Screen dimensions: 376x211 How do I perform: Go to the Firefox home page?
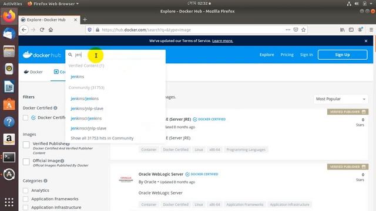pos(51,30)
